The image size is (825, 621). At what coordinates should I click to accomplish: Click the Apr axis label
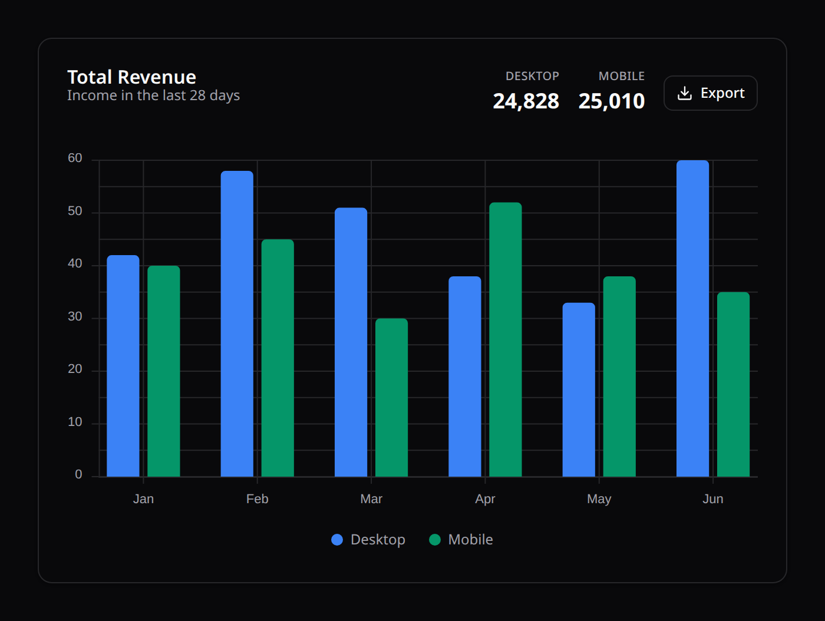coord(485,499)
